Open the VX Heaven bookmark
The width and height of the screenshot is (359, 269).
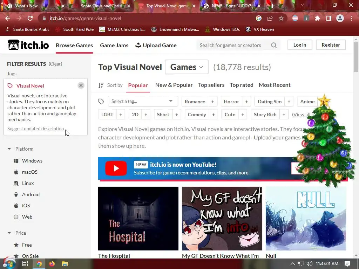tap(260, 29)
